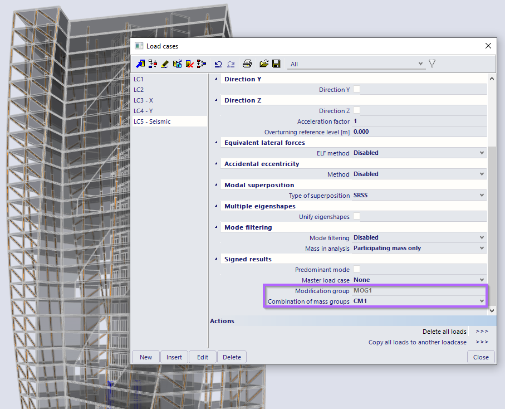Click >>> next to Delete all loads

tap(482, 332)
